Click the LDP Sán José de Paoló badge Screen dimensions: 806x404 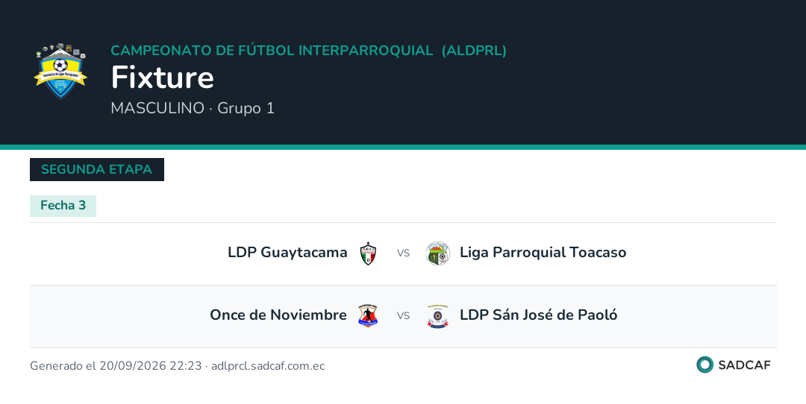pos(438,316)
